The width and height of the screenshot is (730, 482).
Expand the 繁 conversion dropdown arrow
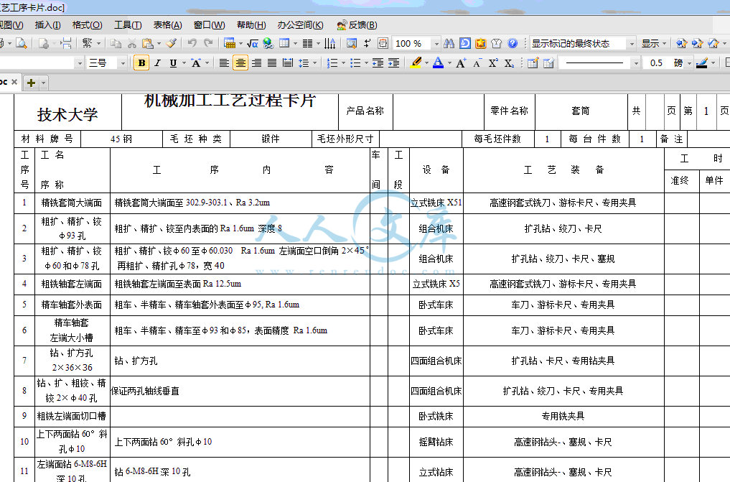coord(99,43)
